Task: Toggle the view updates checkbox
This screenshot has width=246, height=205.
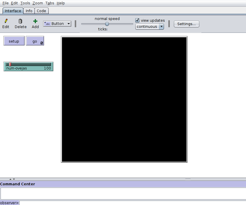Action: 138,21
